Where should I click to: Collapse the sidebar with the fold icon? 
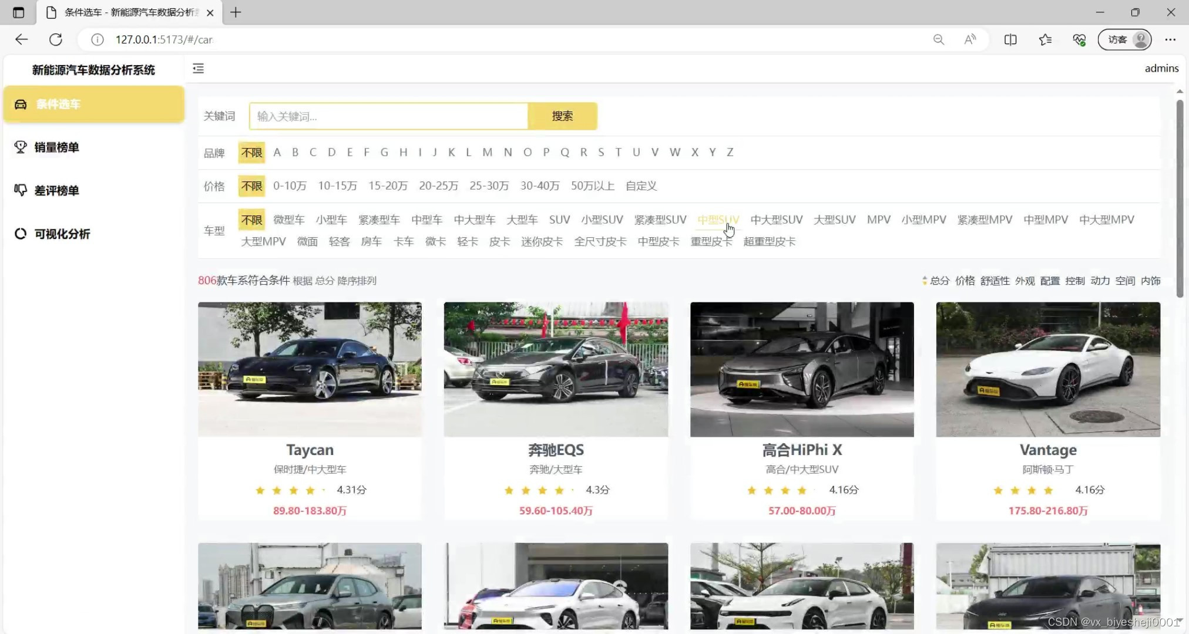point(199,69)
